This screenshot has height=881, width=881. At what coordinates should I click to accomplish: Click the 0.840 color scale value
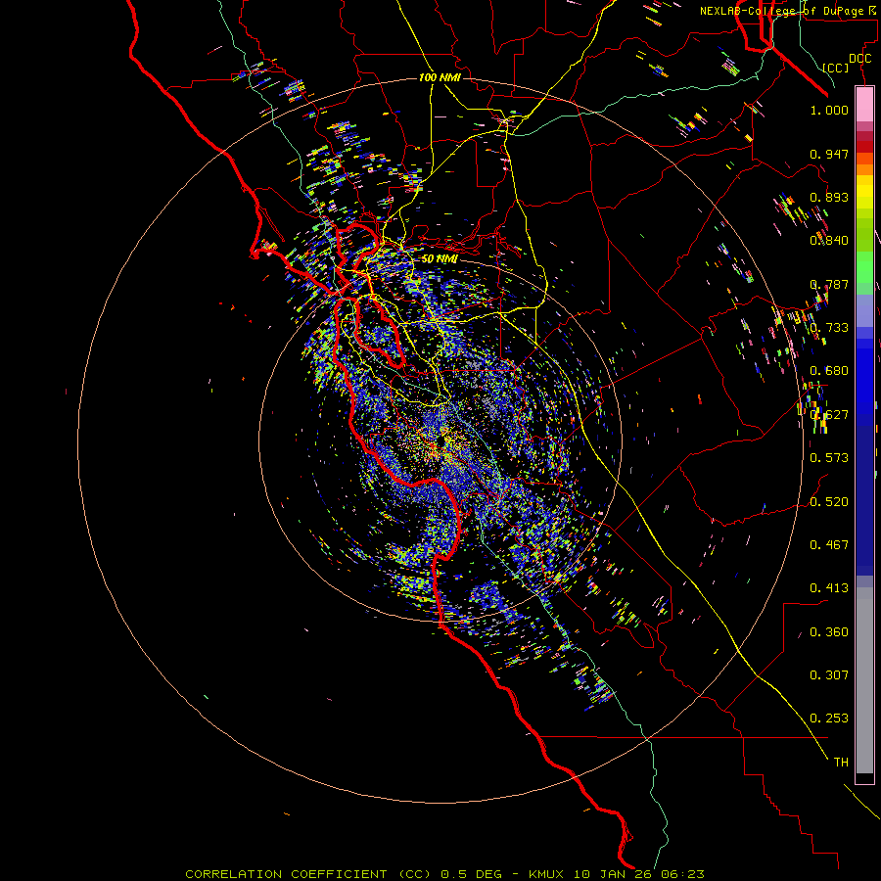(829, 241)
